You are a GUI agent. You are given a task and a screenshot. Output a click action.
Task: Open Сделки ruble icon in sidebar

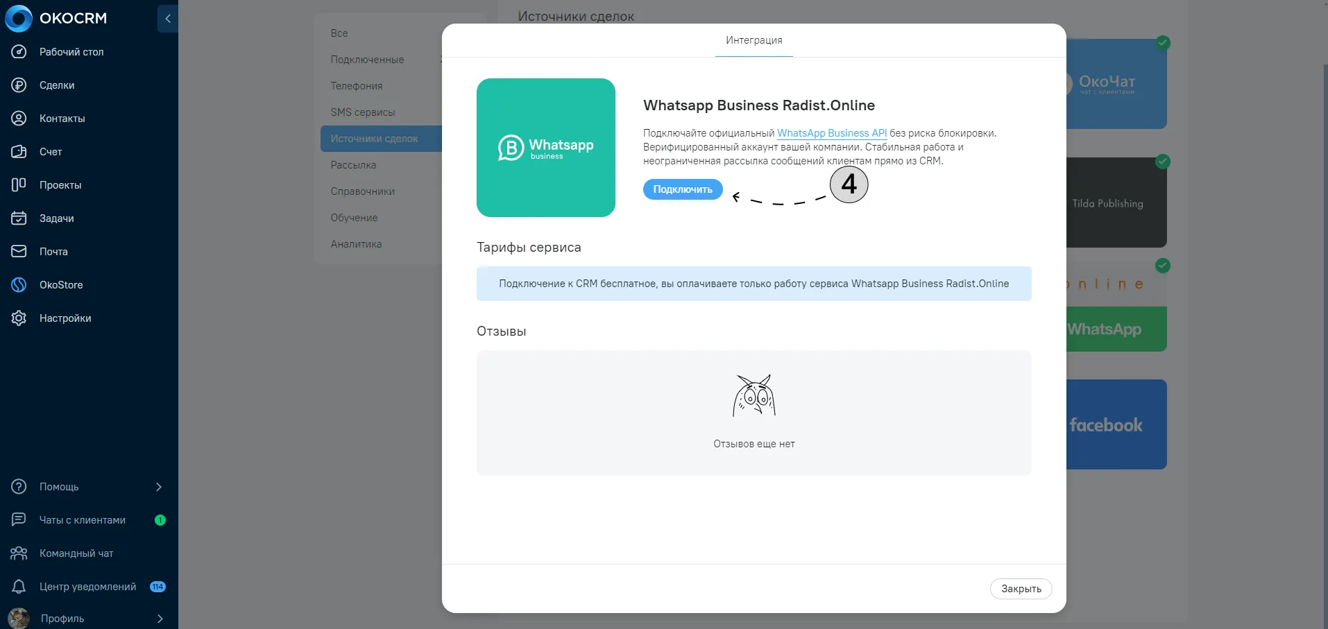[x=19, y=85]
